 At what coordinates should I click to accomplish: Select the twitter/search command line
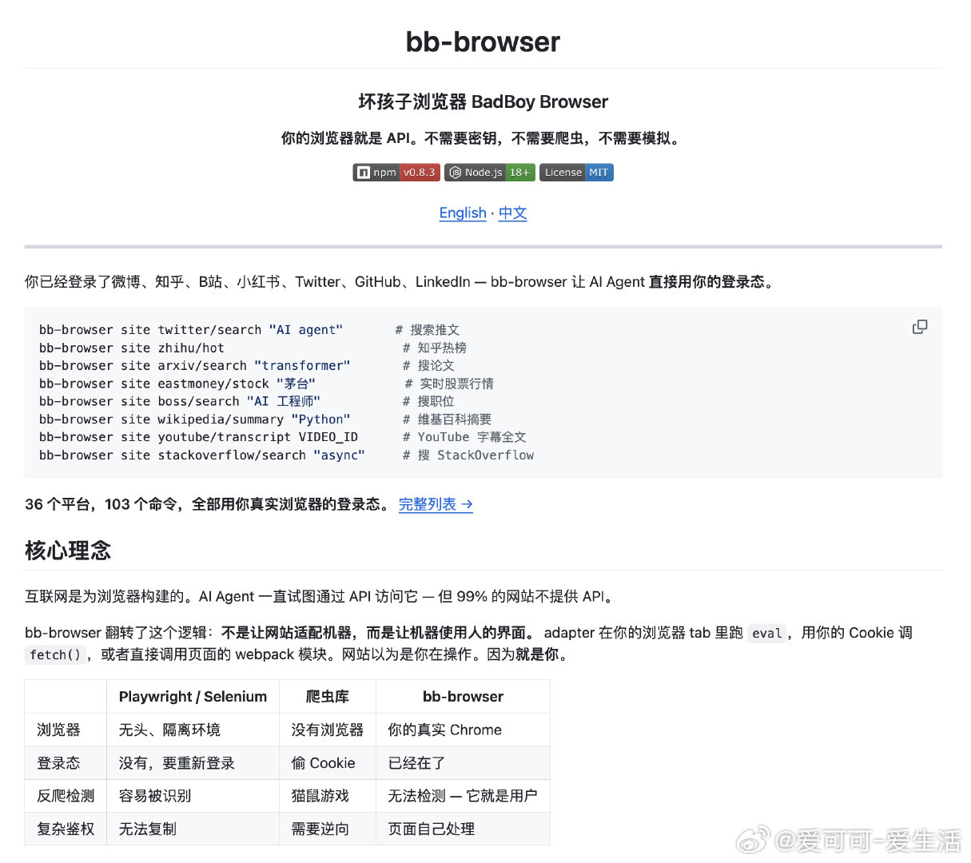coord(192,329)
